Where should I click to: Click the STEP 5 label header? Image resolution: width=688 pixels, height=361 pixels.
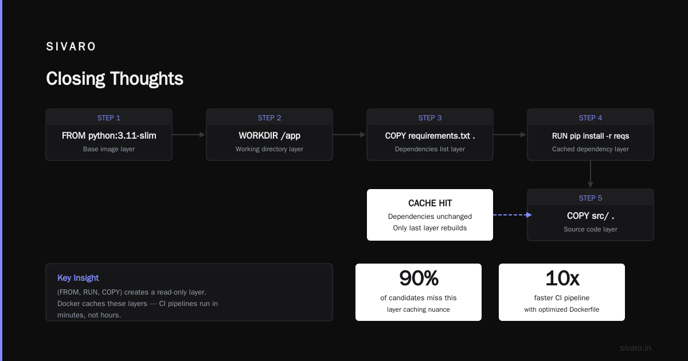pyautogui.click(x=591, y=198)
